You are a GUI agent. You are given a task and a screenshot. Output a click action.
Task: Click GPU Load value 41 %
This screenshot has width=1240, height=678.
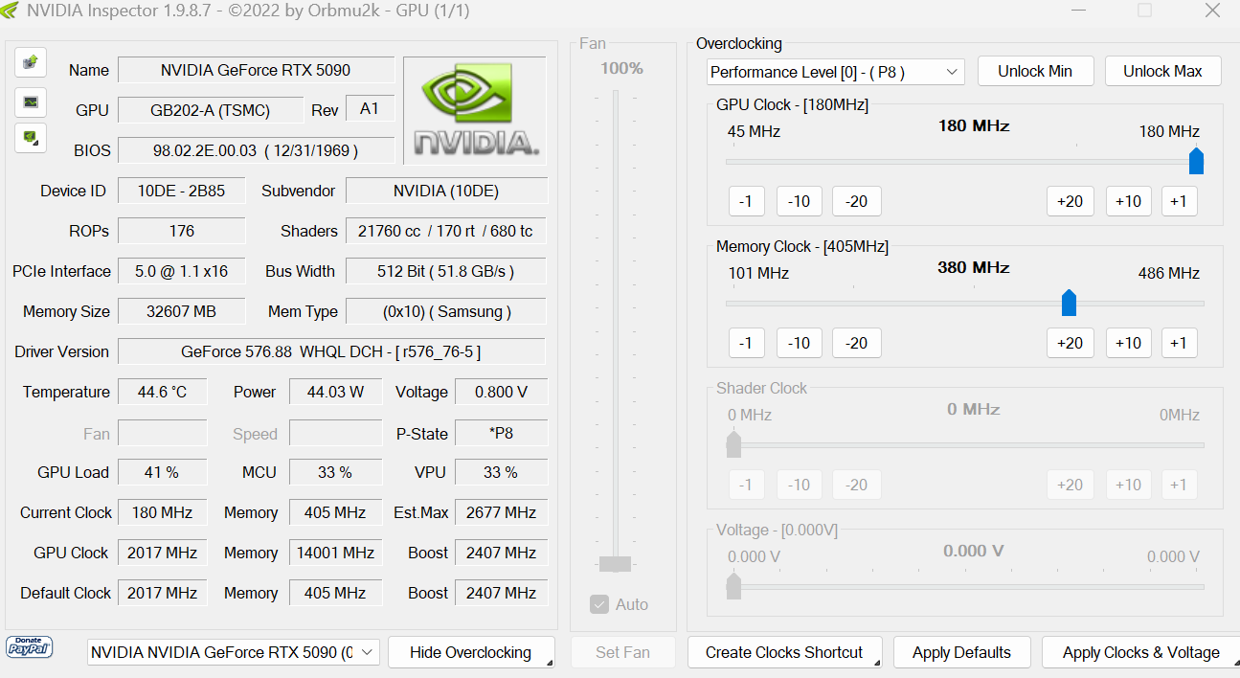(162, 472)
